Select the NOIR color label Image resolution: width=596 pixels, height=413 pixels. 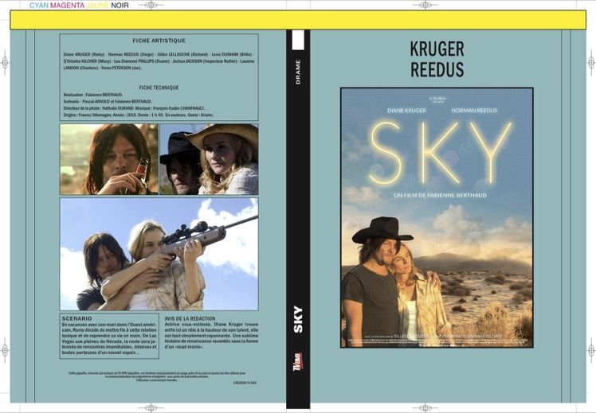(x=120, y=6)
